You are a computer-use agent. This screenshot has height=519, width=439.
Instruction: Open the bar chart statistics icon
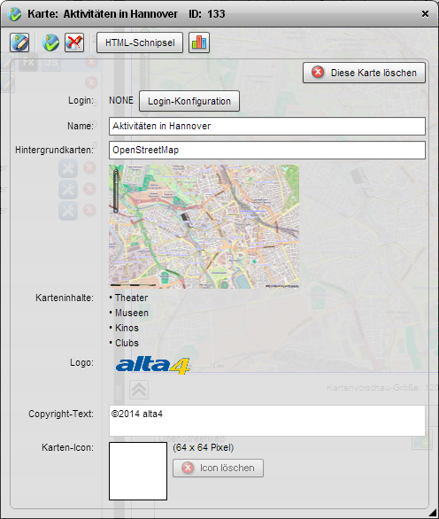tap(199, 43)
